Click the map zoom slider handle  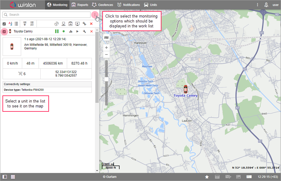coord(106,79)
